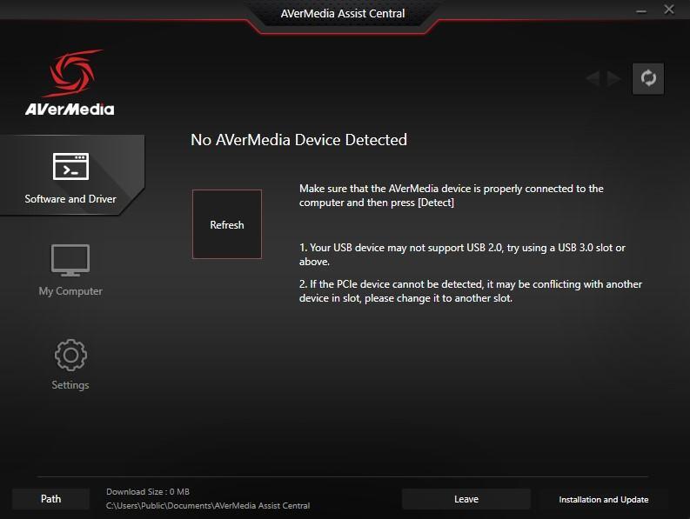Click No AVerMedia Device Detected heading
The image size is (690, 519).
(298, 140)
